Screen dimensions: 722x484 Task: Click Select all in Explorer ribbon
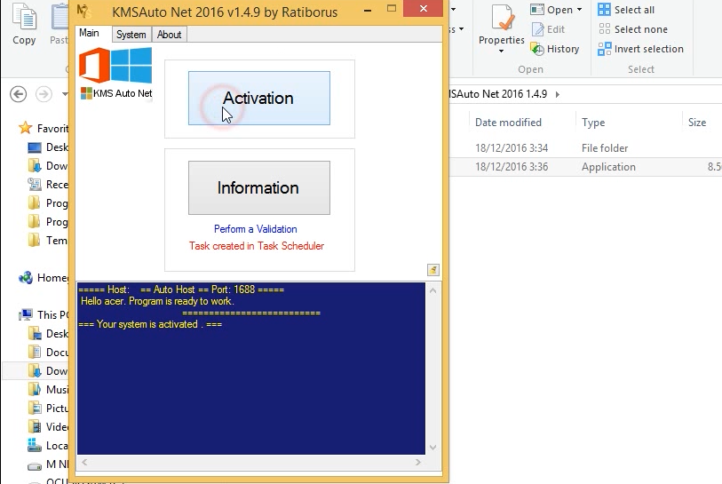click(626, 10)
